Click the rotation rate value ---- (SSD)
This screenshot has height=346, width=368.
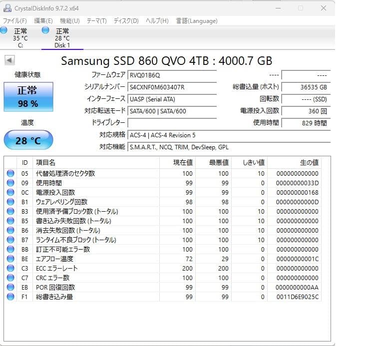click(x=306, y=99)
